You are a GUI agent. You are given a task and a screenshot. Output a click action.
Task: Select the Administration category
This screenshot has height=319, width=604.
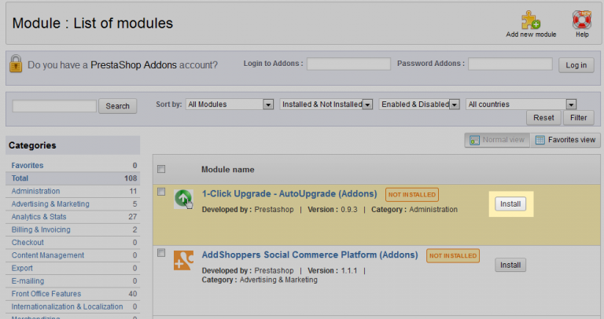[x=35, y=191]
